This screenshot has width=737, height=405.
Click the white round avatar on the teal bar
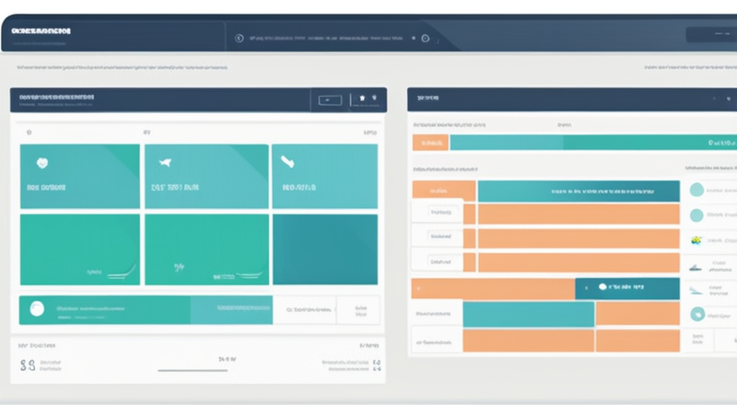coord(37,308)
